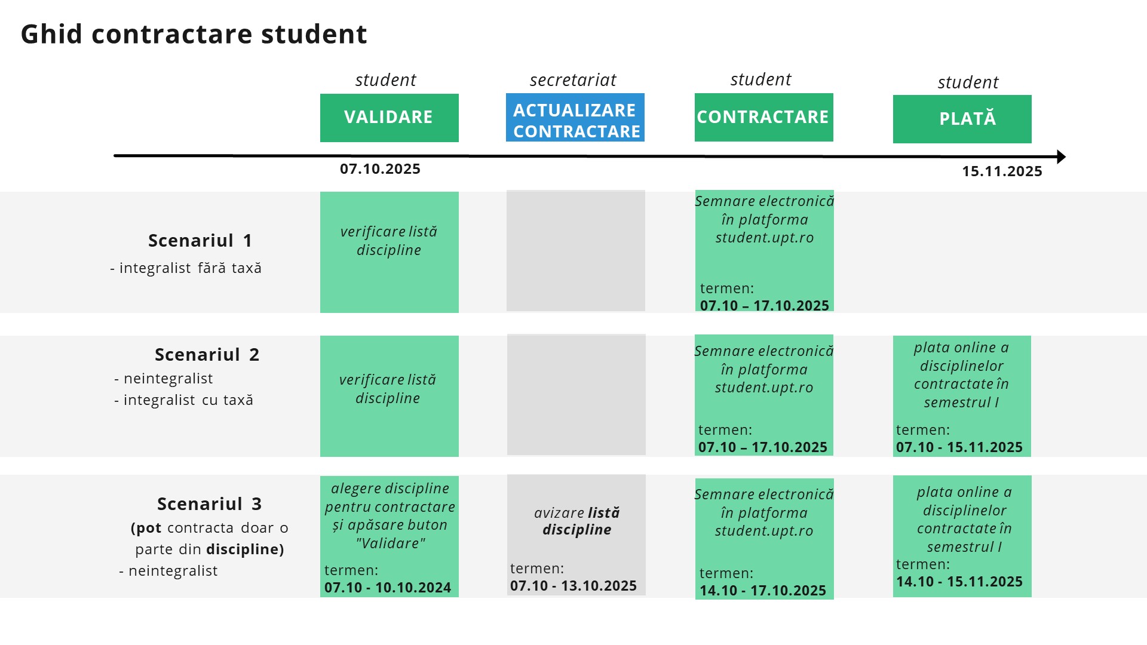Select the Scenariul 2 heading
Image resolution: width=1147 pixels, height=645 pixels.
click(x=207, y=355)
